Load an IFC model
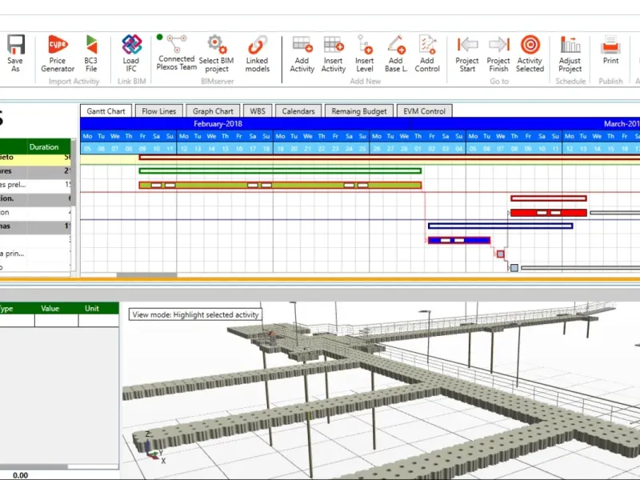 [x=131, y=53]
